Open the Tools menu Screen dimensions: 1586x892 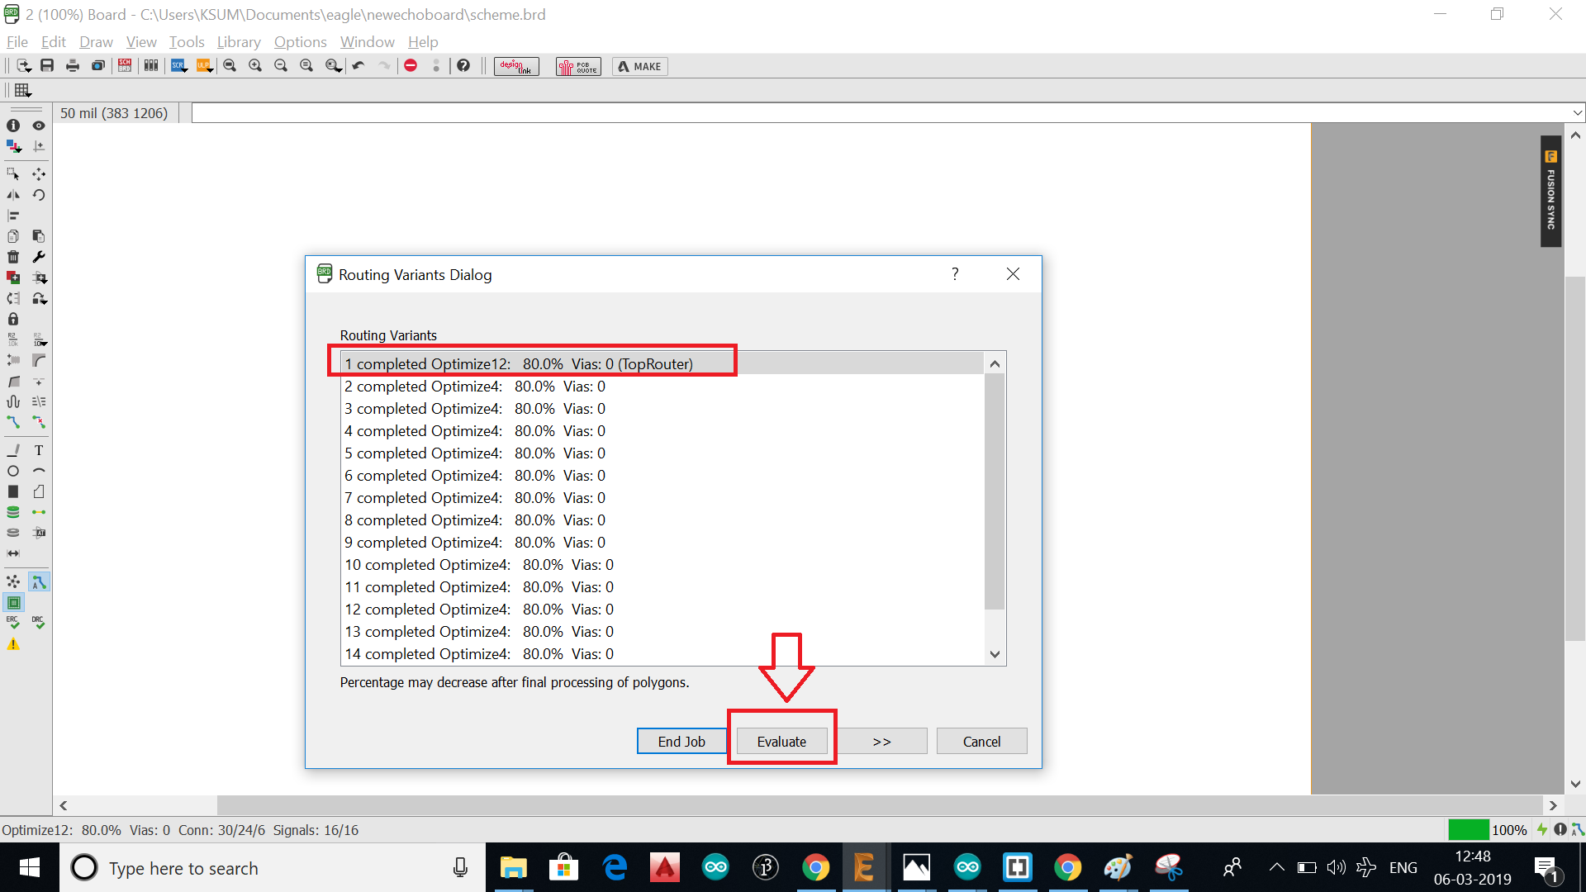coord(187,42)
